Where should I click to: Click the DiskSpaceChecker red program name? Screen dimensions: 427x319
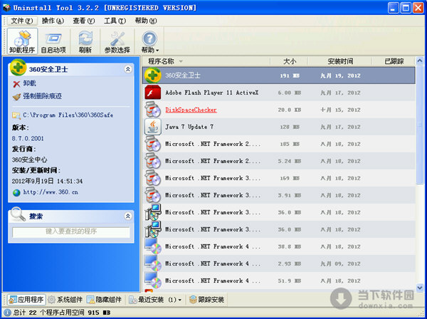point(191,110)
